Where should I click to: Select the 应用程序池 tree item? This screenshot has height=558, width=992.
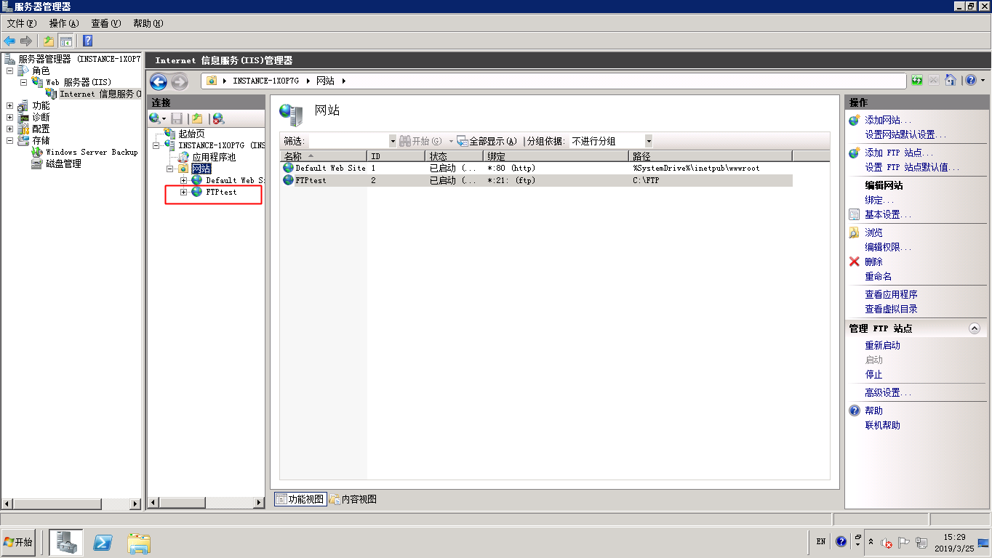click(x=214, y=157)
